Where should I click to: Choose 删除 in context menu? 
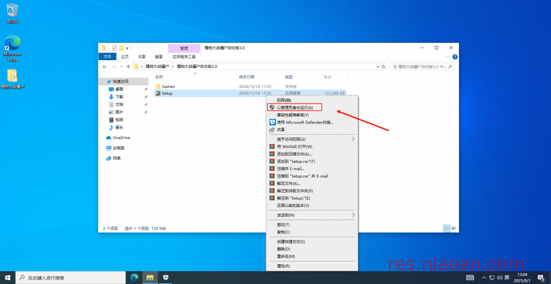(312, 249)
